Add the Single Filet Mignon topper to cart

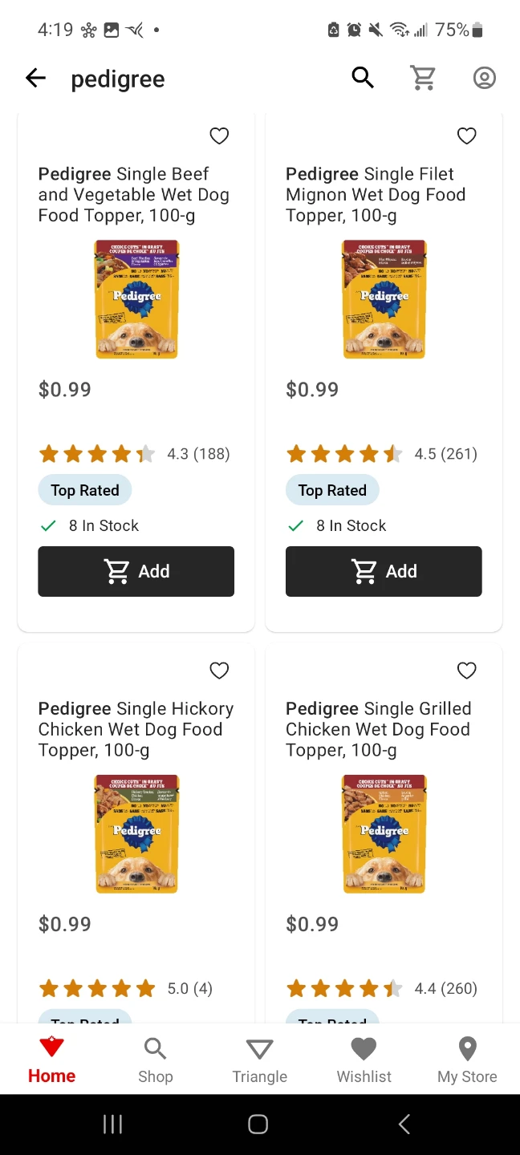[383, 571]
